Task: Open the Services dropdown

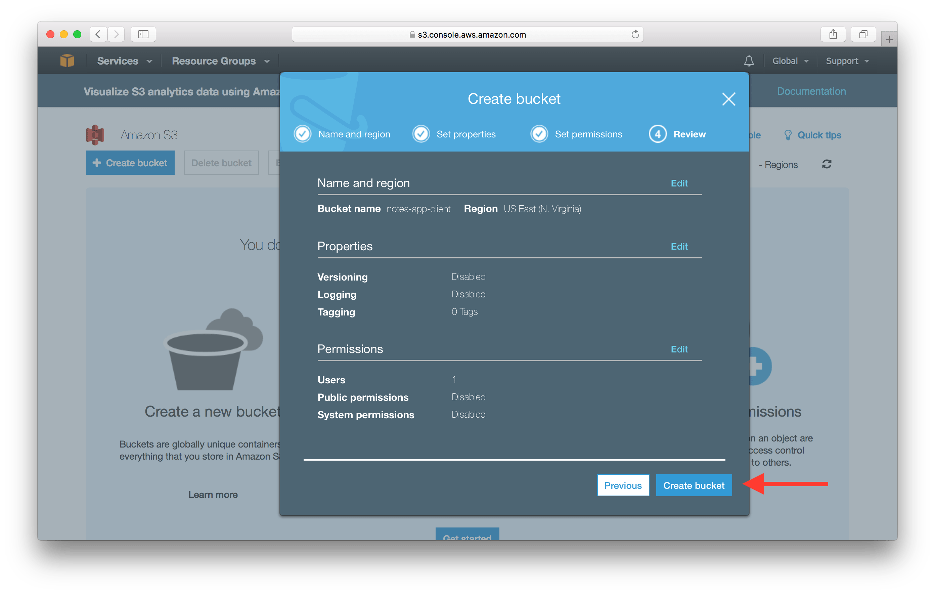Action: coord(124,60)
